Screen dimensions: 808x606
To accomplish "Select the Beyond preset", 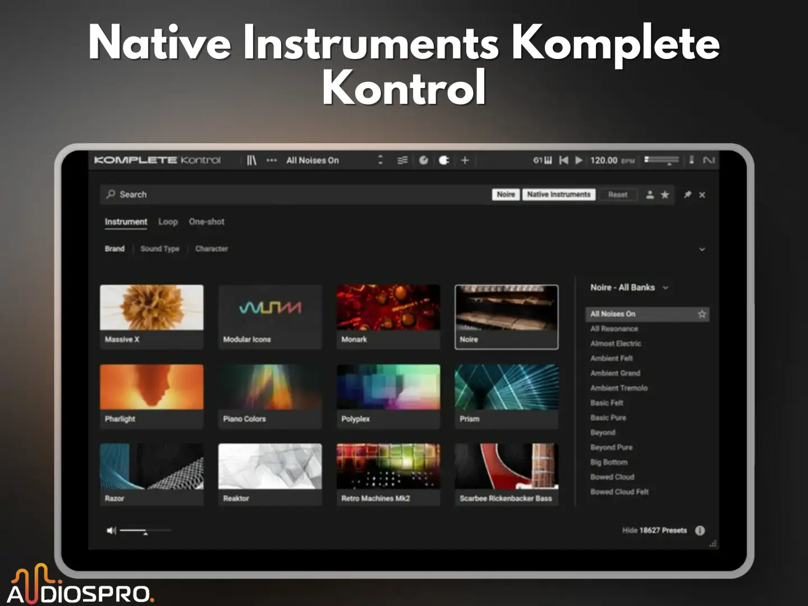I will [x=603, y=433].
